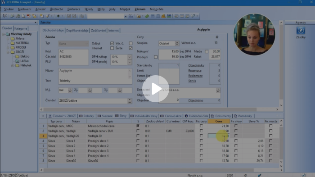Enable the Internet checkbox
Viewport: 315px width, 177px height.
(112, 48)
